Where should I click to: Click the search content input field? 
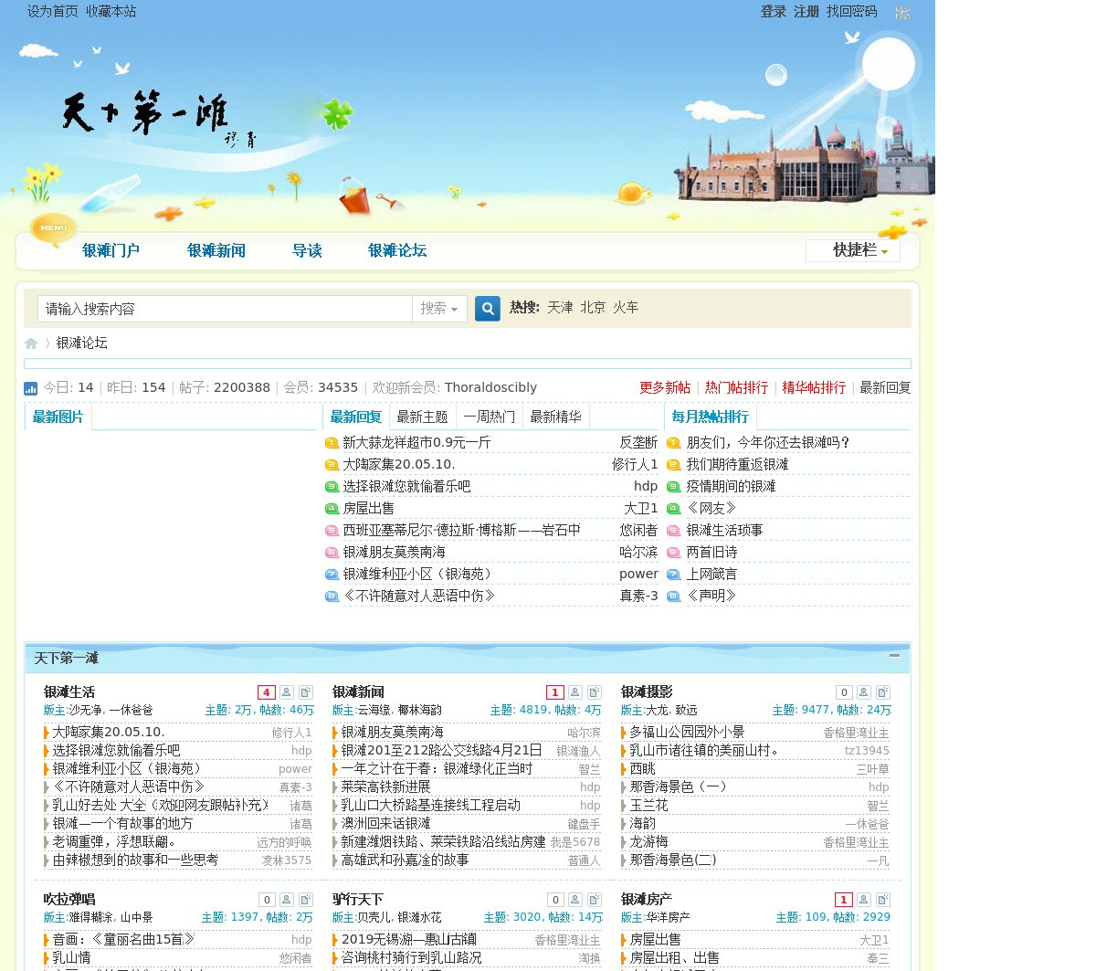225,309
